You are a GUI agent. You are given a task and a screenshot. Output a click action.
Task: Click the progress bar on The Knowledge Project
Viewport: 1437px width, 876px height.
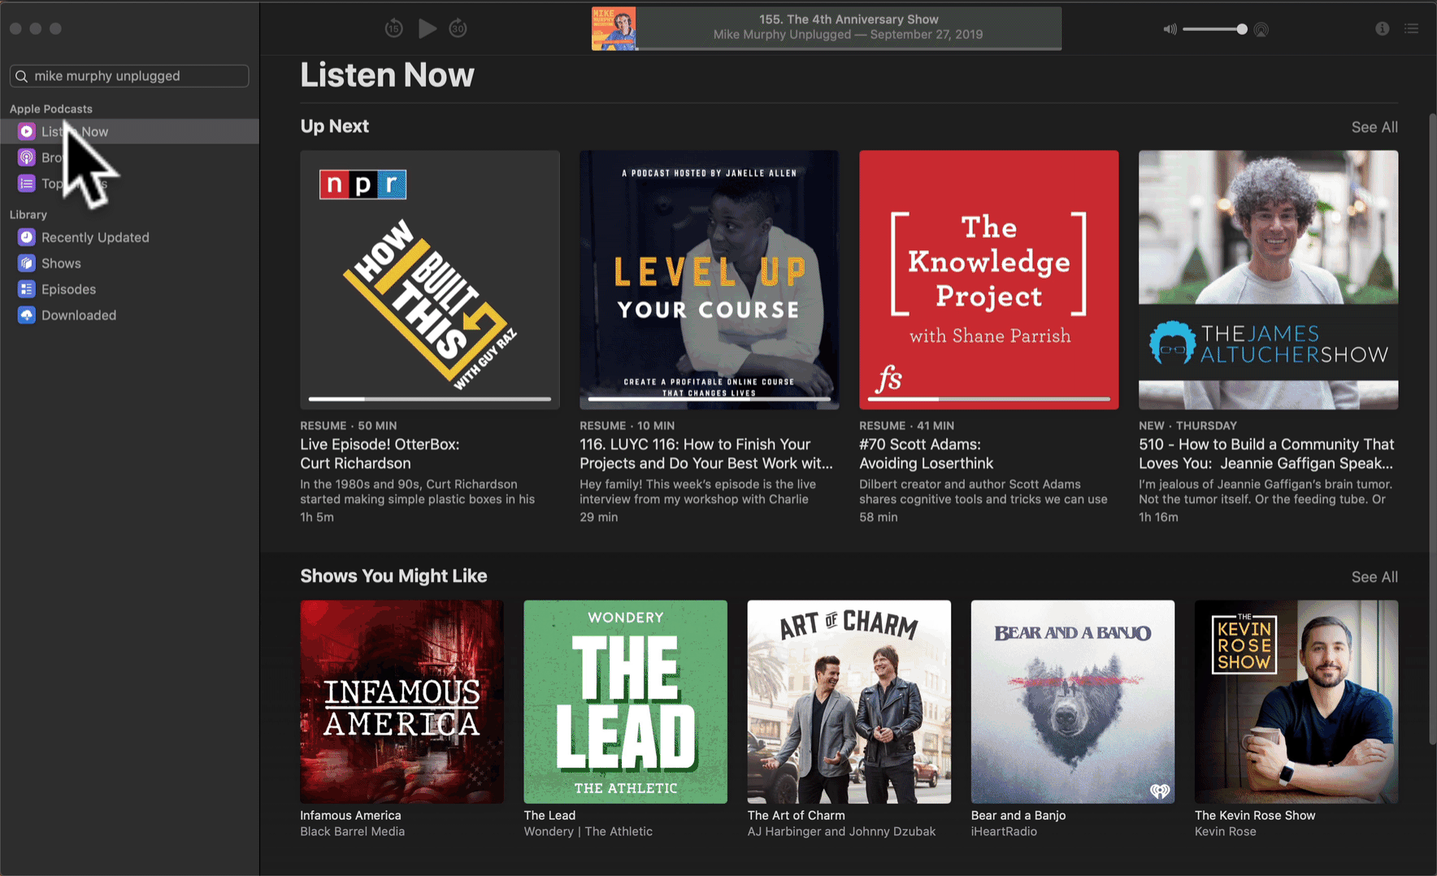[989, 399]
